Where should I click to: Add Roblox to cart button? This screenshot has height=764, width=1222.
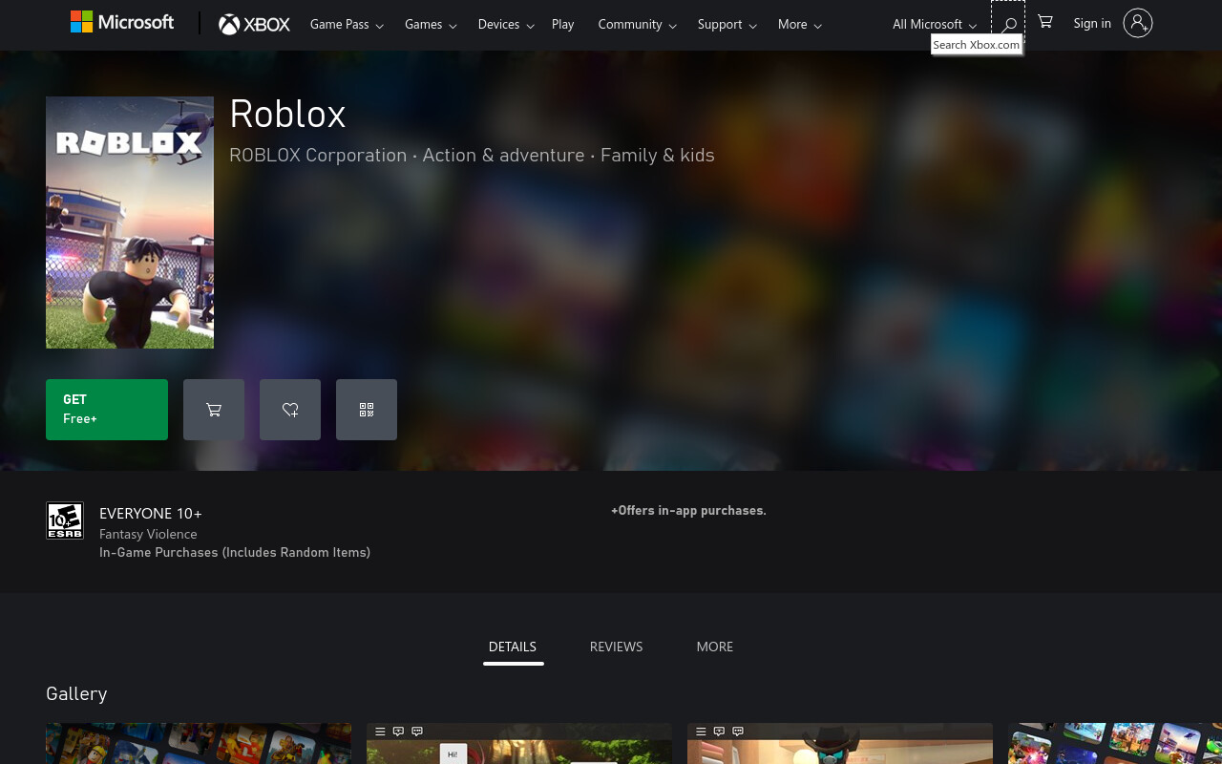pyautogui.click(x=214, y=410)
